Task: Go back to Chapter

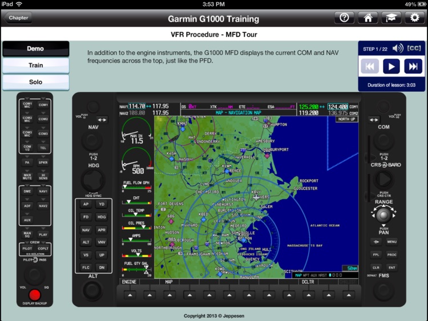Action: point(18,18)
